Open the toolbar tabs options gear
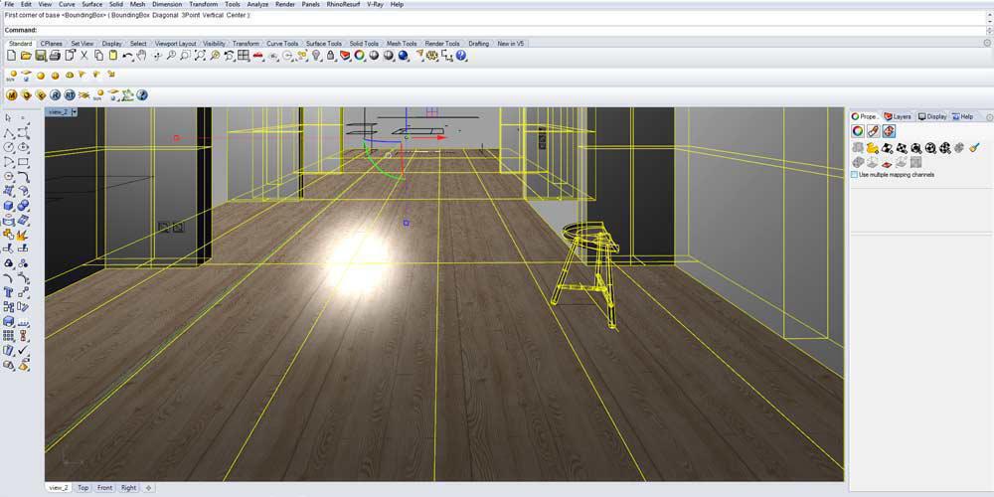 pyautogui.click(x=986, y=43)
